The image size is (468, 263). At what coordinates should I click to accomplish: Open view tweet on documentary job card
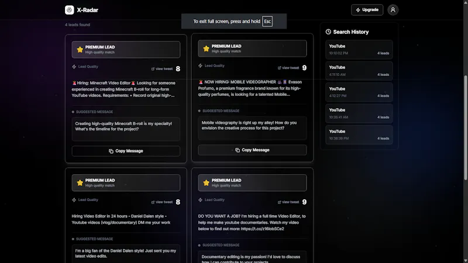coord(288,202)
